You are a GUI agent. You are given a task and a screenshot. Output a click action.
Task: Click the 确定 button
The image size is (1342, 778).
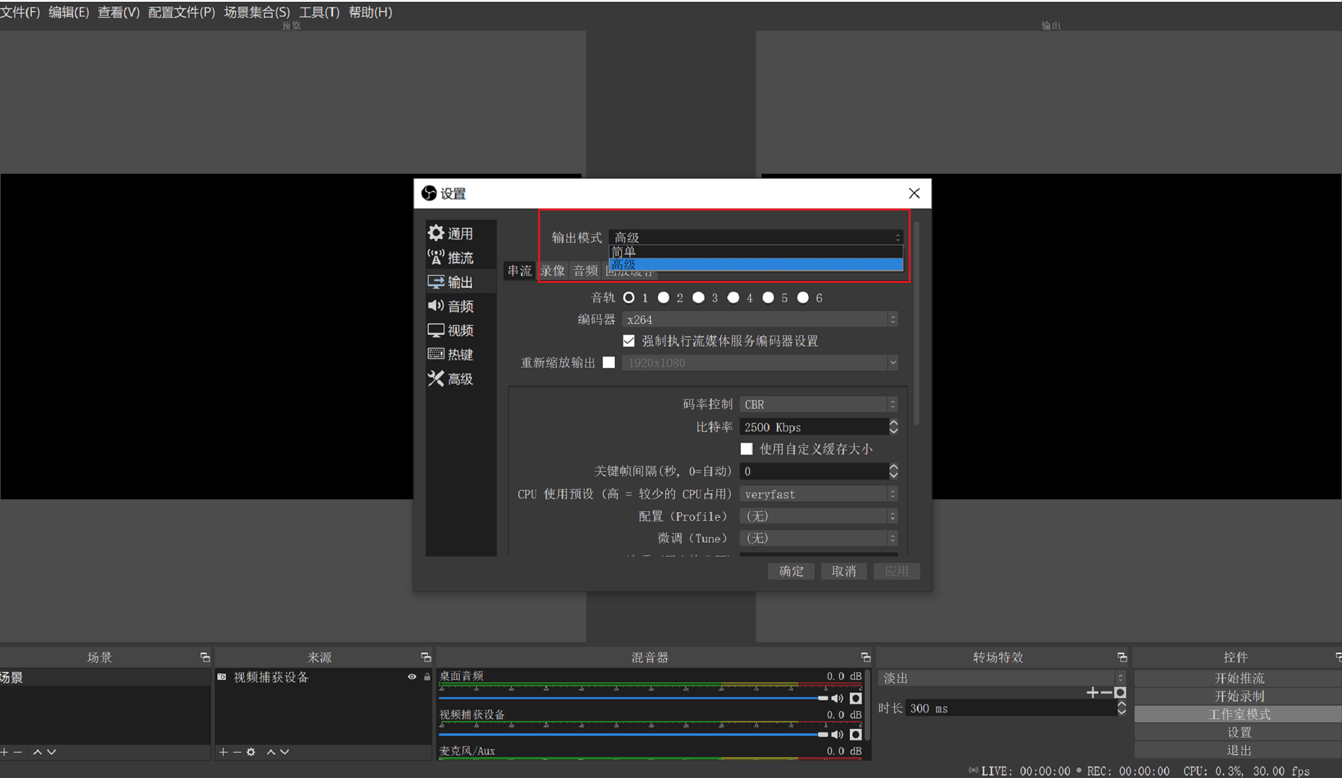pos(791,571)
